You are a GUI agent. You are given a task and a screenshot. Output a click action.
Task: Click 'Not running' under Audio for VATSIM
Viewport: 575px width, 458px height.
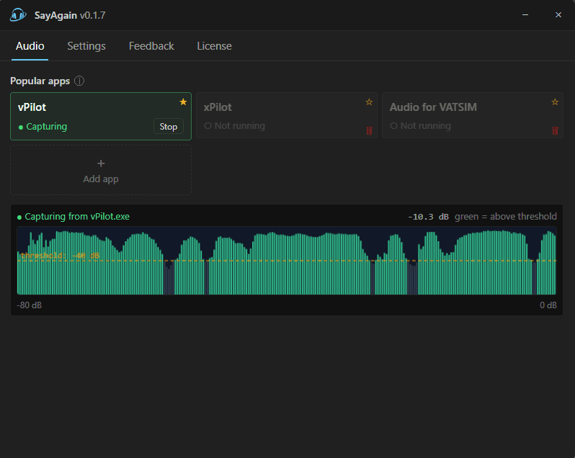pos(425,126)
